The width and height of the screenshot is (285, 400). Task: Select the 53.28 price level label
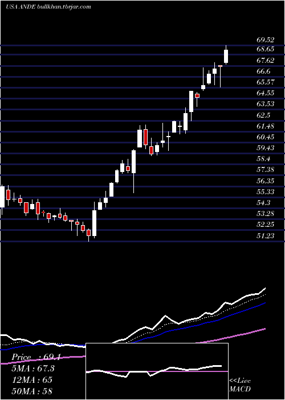click(266, 214)
